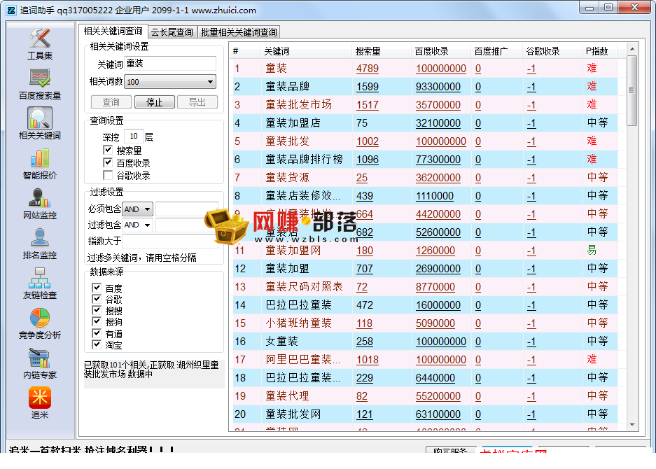Click the scrollbar up arrow

[631, 50]
